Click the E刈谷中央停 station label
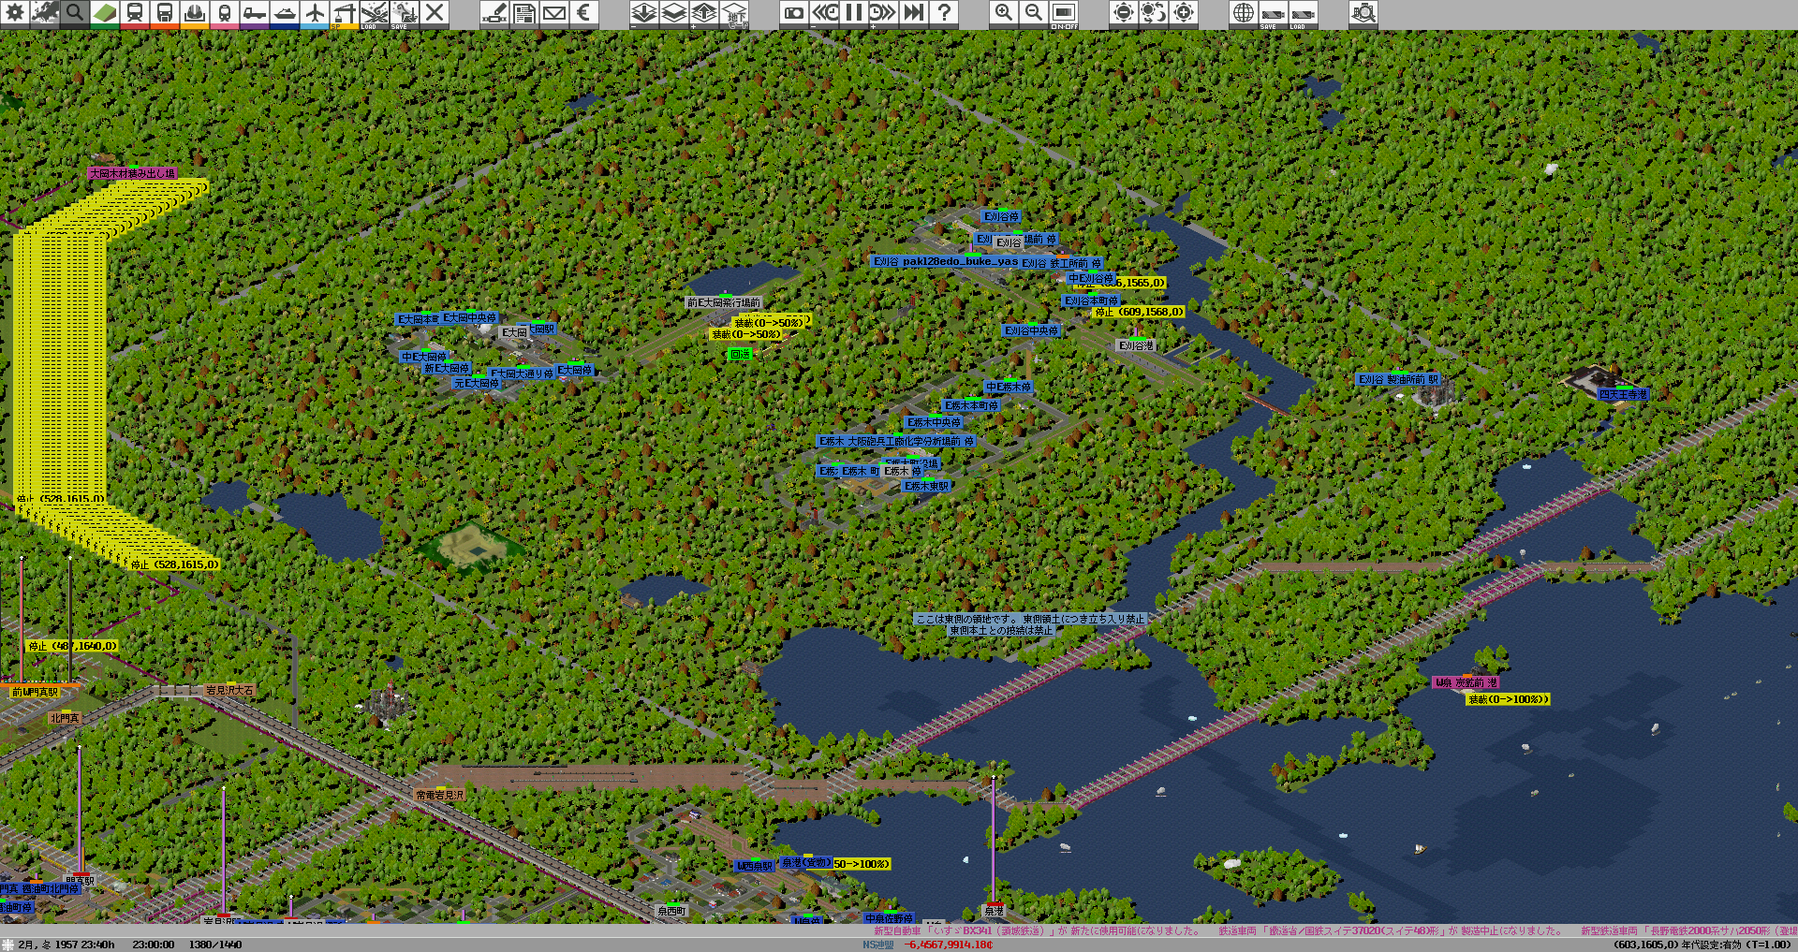The height and width of the screenshot is (952, 1798). [x=1031, y=330]
